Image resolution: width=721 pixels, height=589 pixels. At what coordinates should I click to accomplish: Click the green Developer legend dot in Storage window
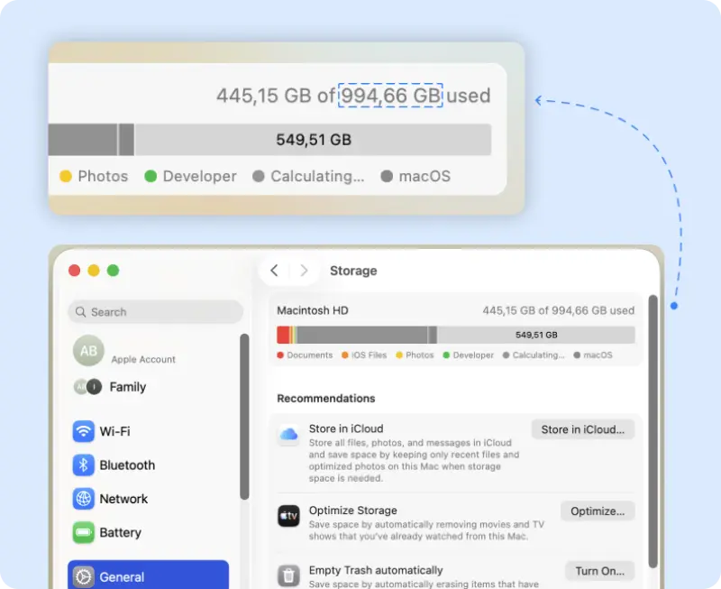pyautogui.click(x=446, y=354)
